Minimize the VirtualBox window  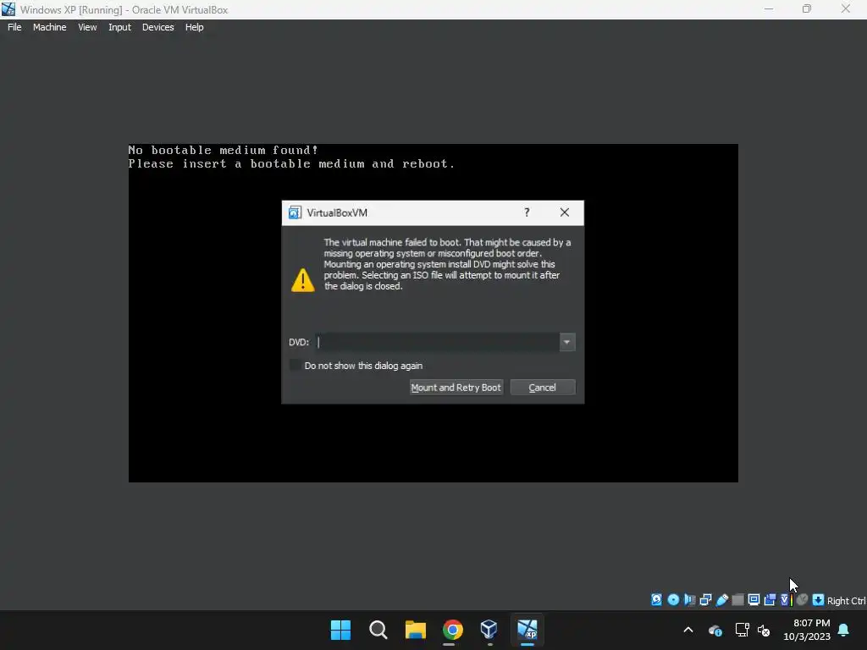coord(769,9)
